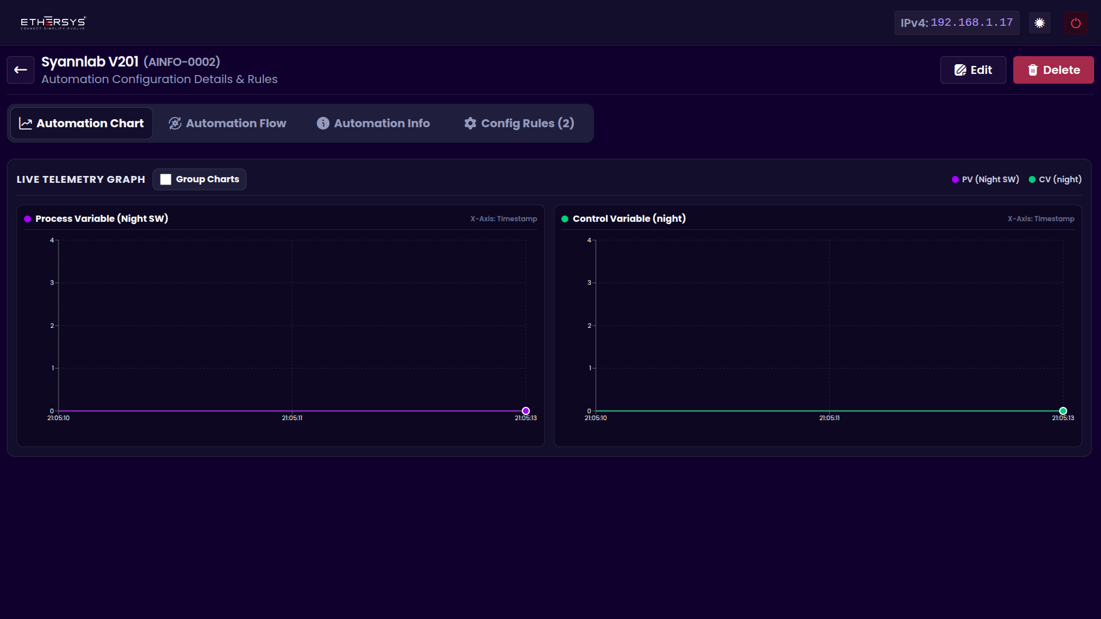Switch to the Automation Chart tab
The width and height of the screenshot is (1101, 619).
click(x=82, y=123)
